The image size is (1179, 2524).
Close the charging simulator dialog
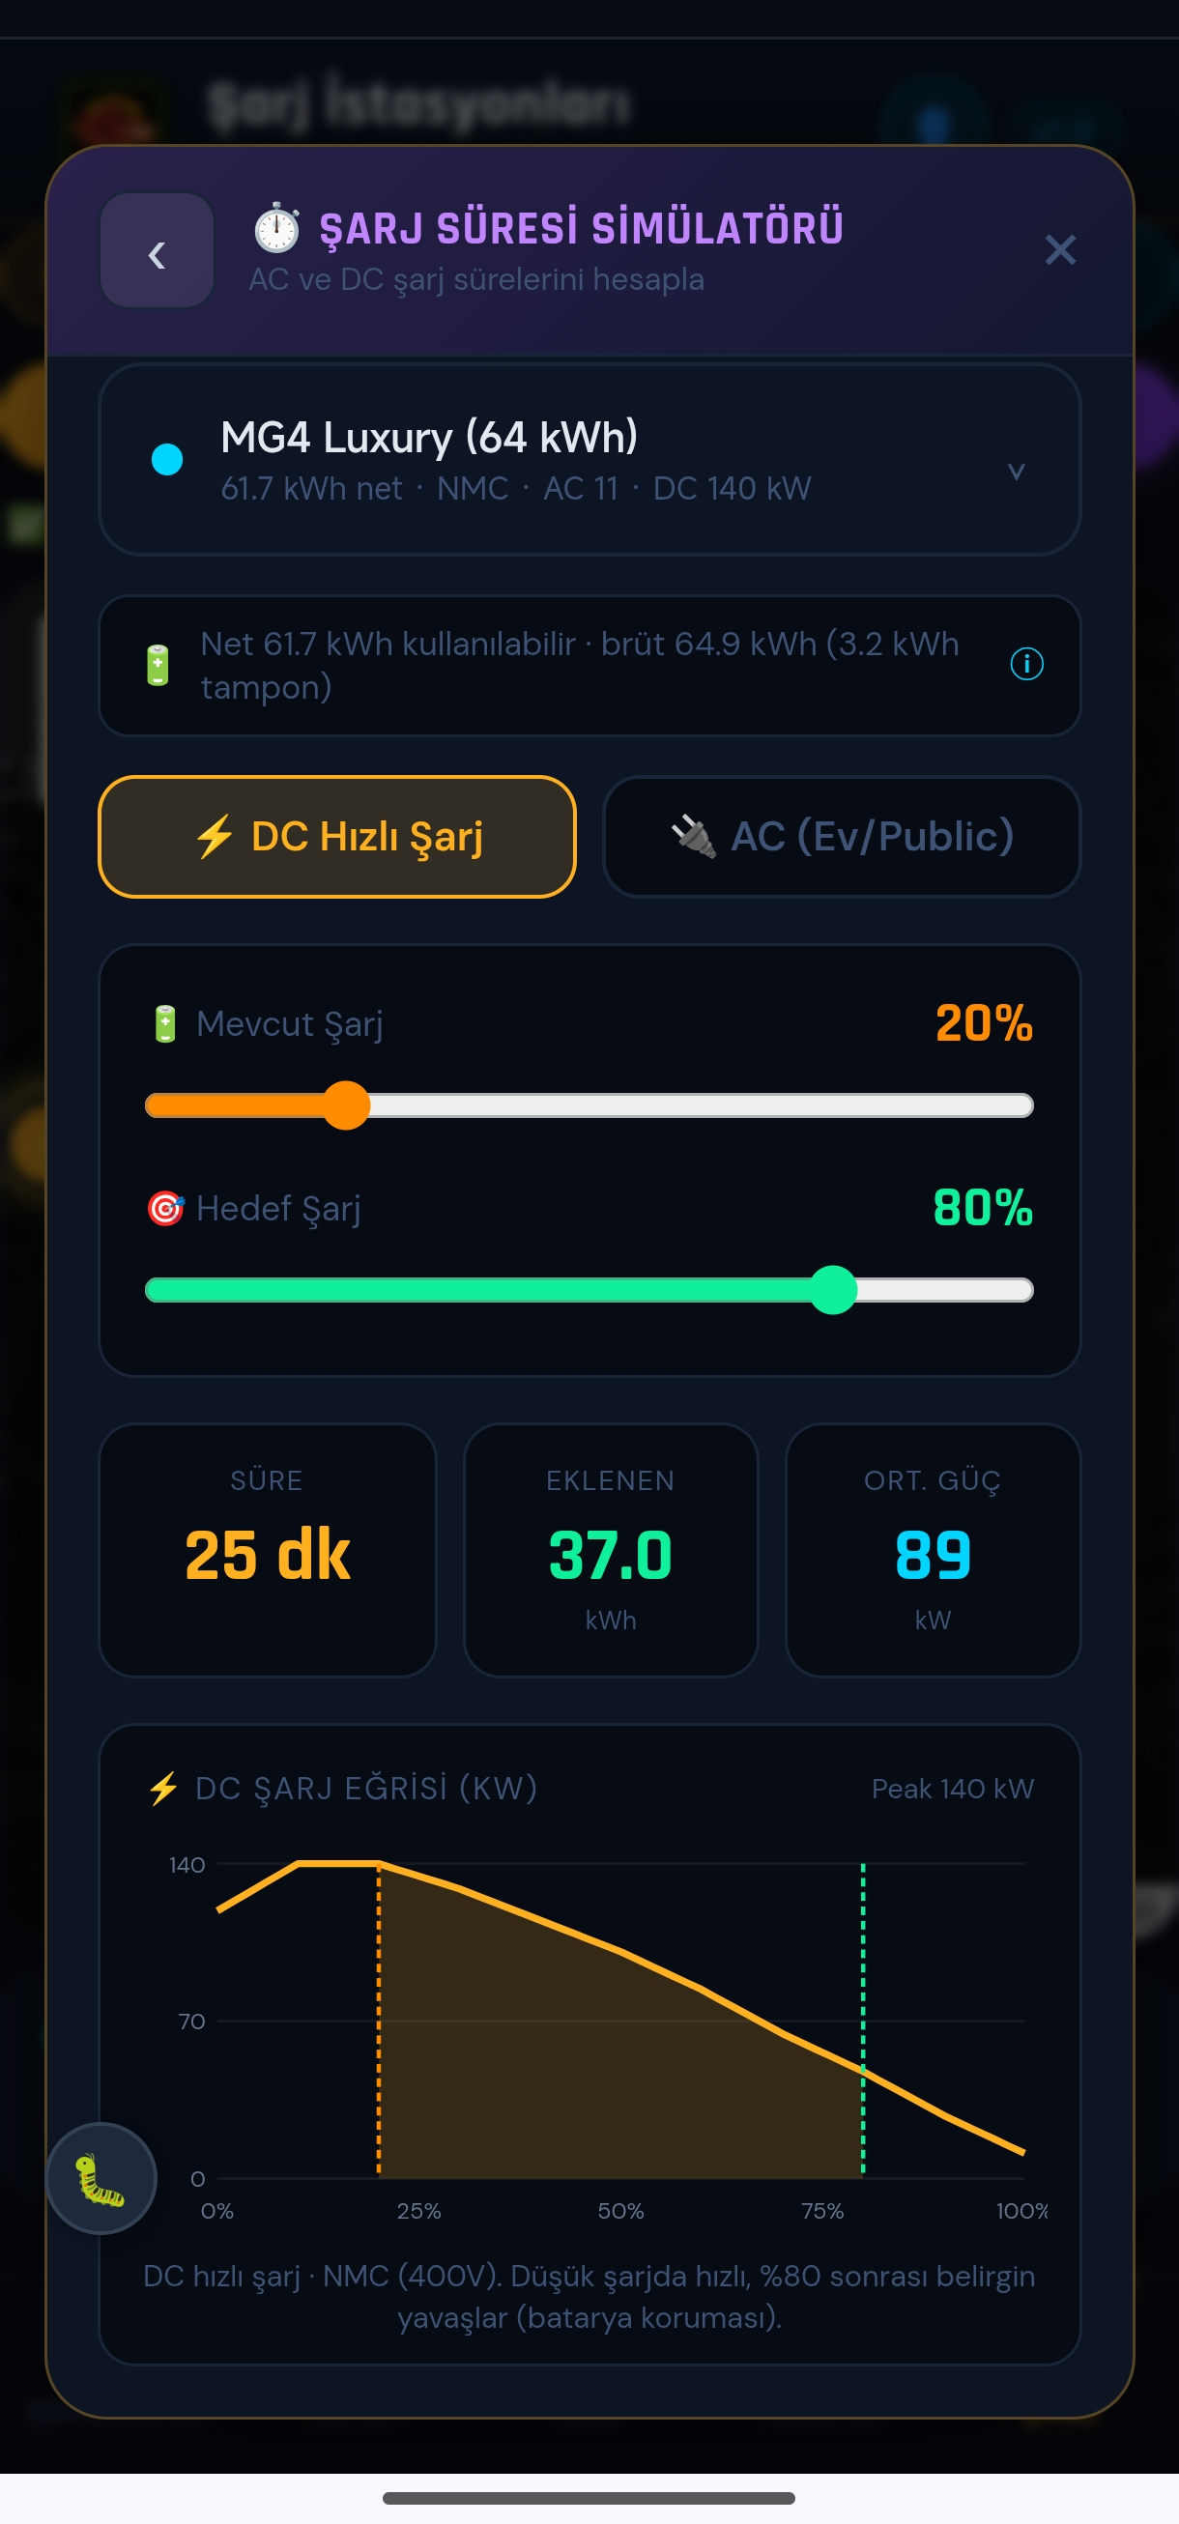(1059, 250)
